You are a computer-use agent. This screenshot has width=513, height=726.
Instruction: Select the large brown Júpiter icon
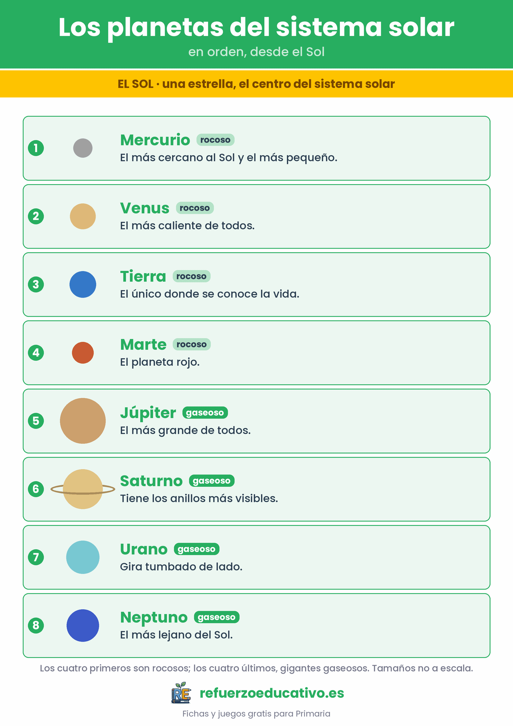pyautogui.click(x=83, y=421)
